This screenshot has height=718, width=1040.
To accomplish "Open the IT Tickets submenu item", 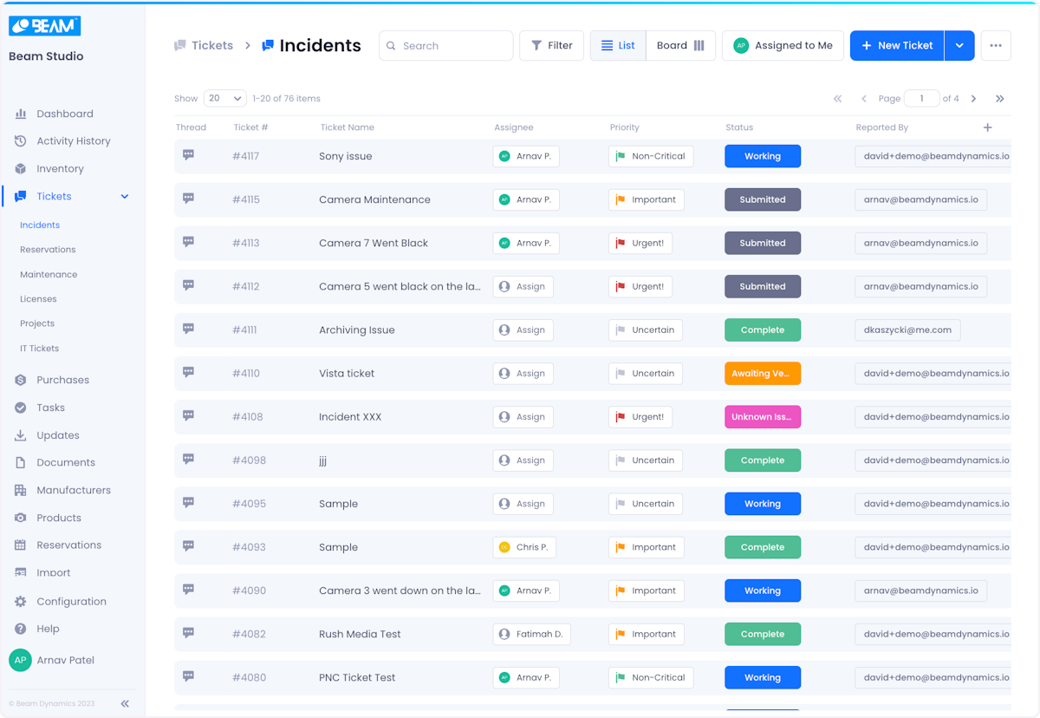I will (x=40, y=349).
